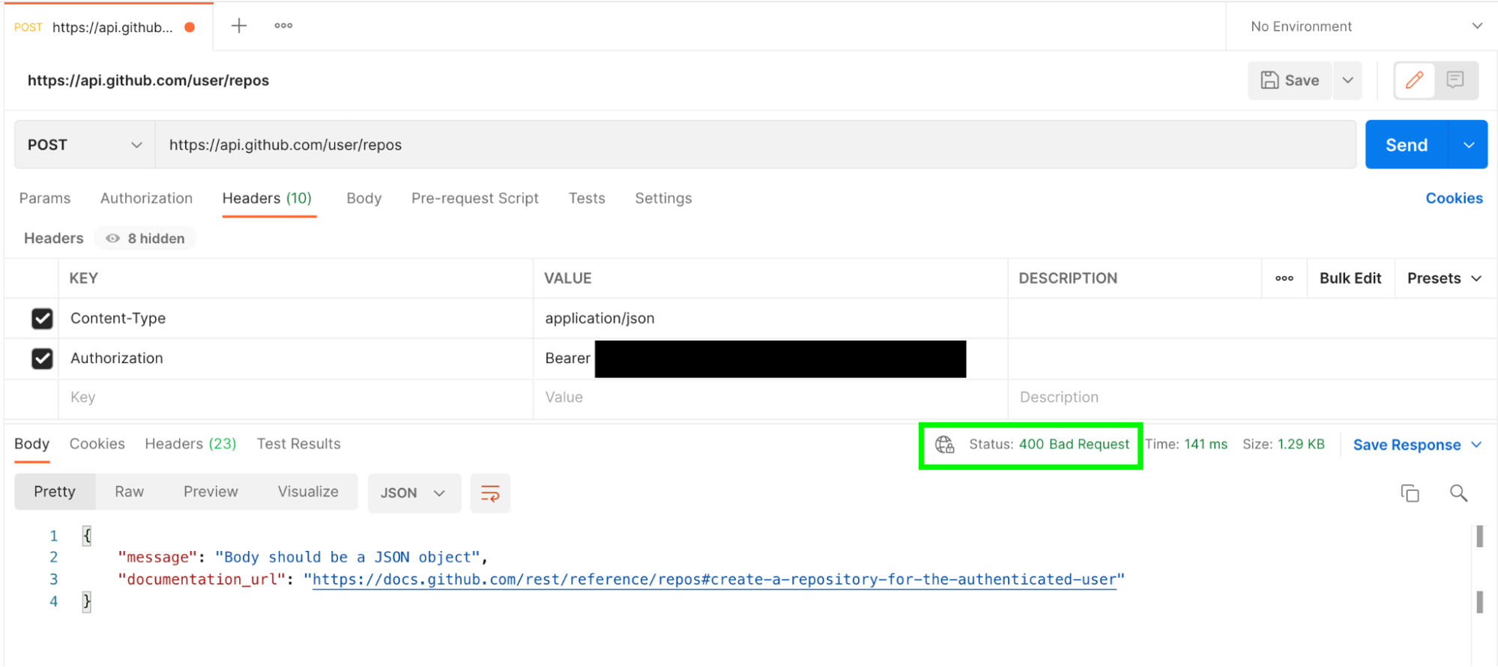Click the empty Description header field
Viewport: 1498px width, 667px height.
pyautogui.click(x=1251, y=398)
